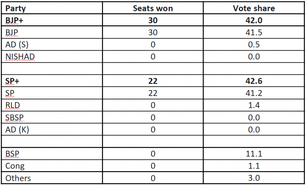Select the 41.2 vote share cell
This screenshot has width=307, height=186.
coord(254,93)
